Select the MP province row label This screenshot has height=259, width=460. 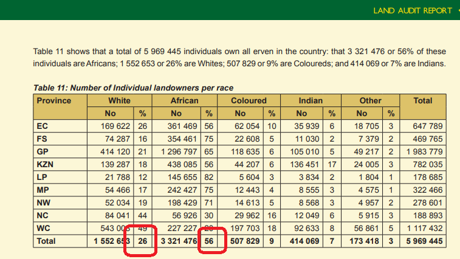coord(43,190)
